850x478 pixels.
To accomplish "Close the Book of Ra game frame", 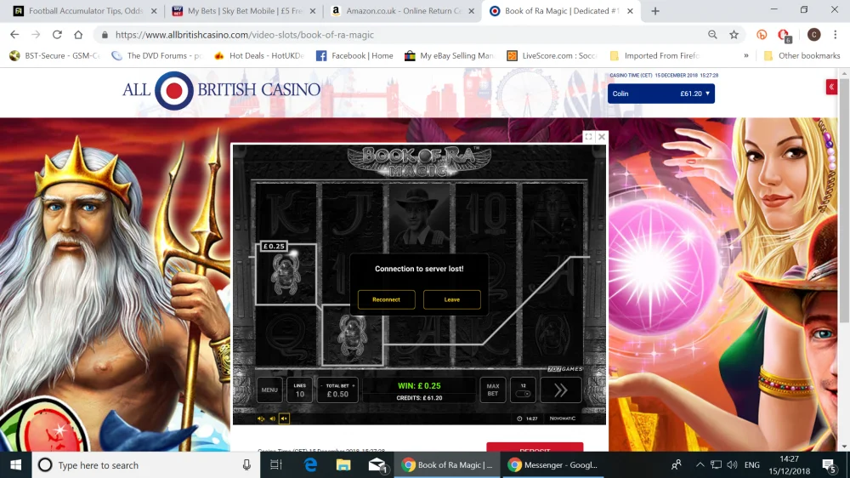I will point(601,137).
